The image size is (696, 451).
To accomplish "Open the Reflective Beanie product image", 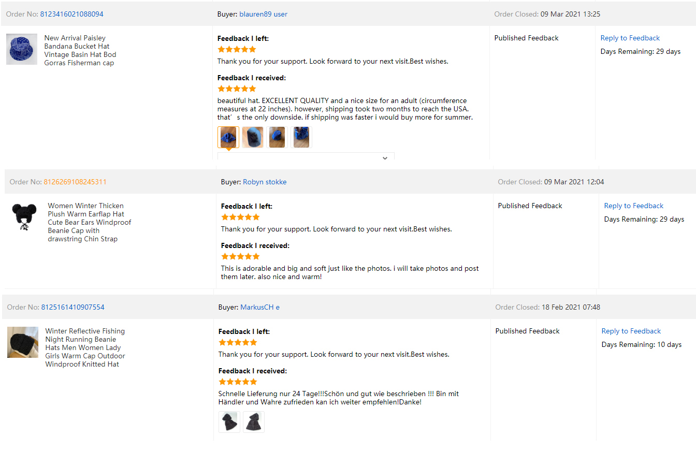I will tap(23, 342).
